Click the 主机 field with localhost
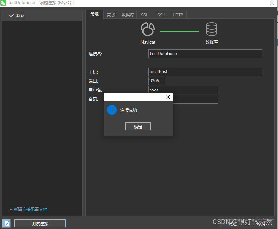This screenshot has height=229, width=278. tap(205, 72)
